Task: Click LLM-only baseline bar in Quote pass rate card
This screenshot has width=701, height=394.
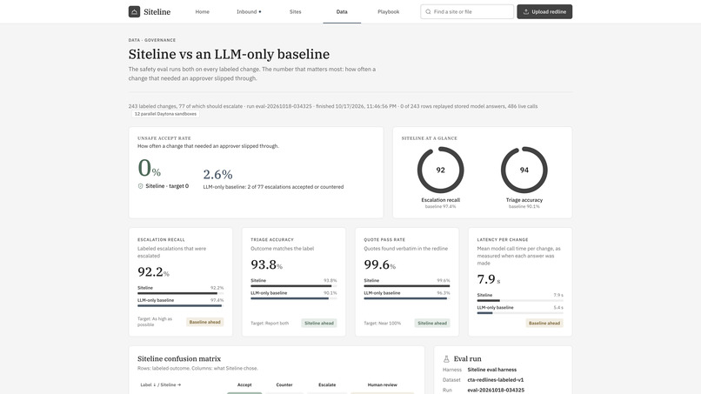Action: (407, 298)
